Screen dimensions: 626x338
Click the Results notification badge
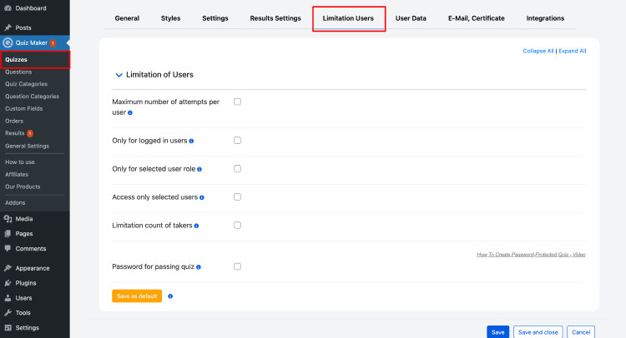(30, 133)
